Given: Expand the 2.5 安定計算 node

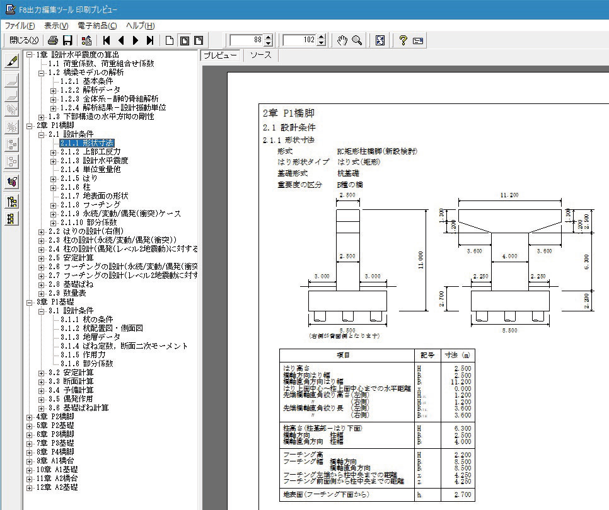Looking at the screenshot, I should click(41, 258).
